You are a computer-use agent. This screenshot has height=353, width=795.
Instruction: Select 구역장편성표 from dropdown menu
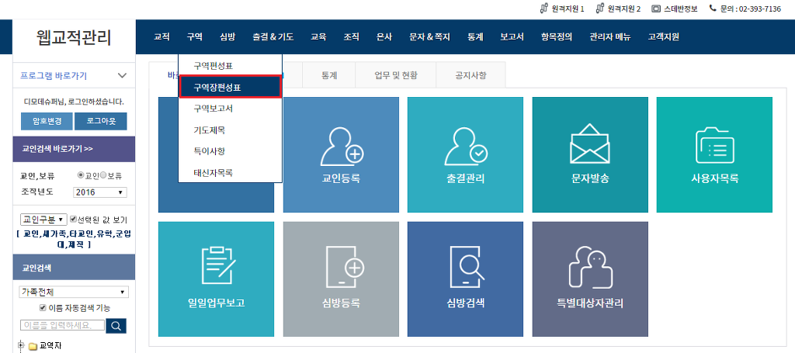tap(231, 87)
